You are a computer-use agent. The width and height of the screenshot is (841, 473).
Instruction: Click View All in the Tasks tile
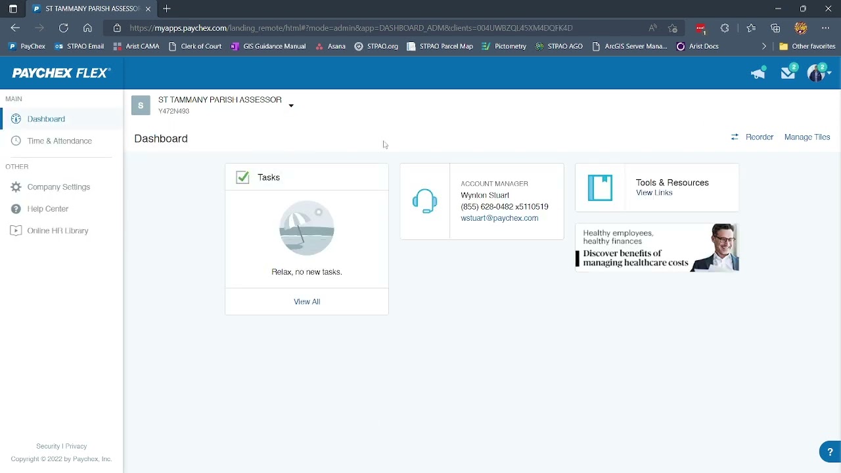click(x=307, y=302)
